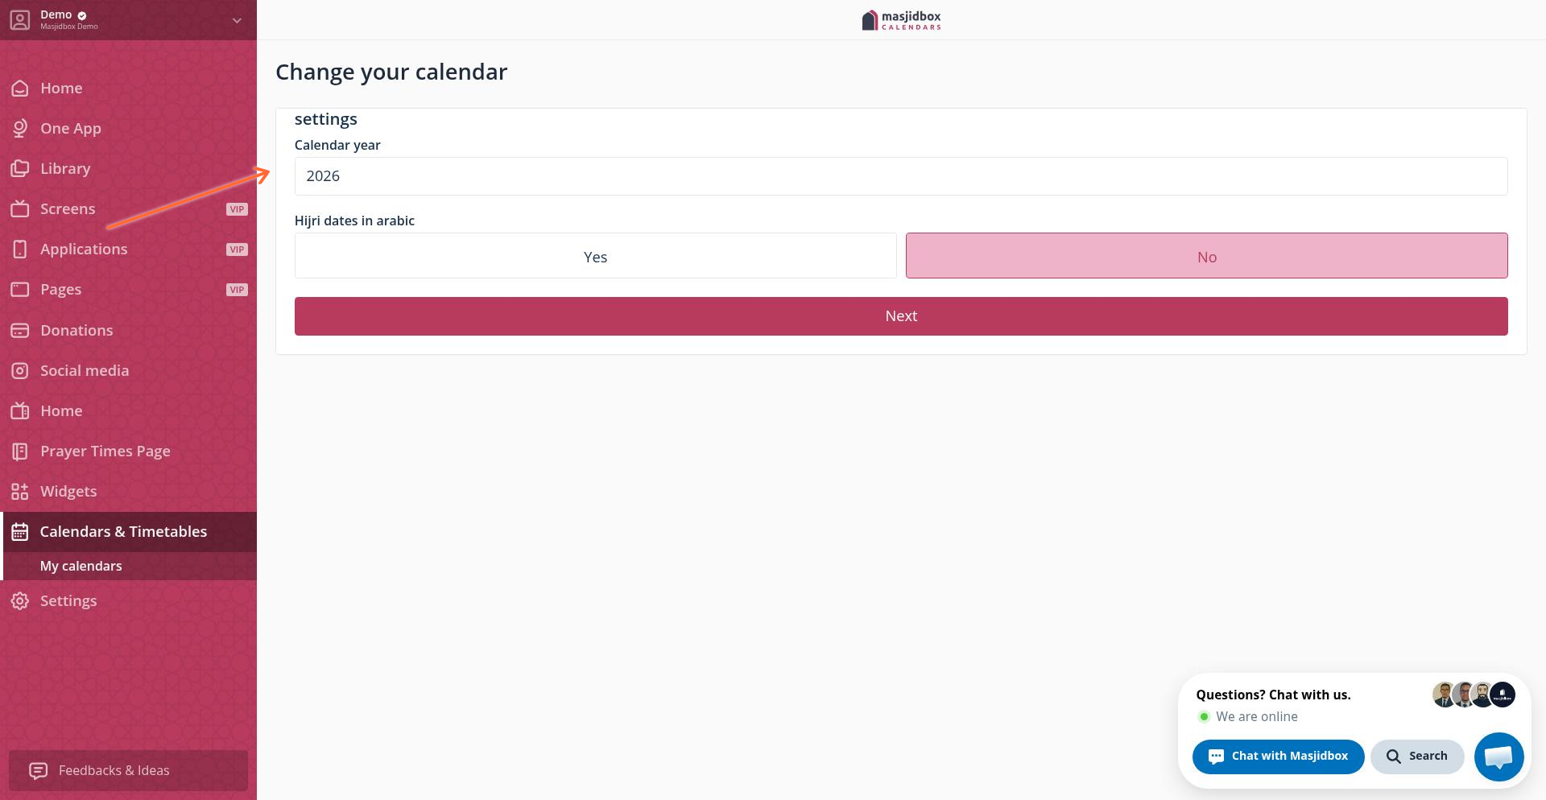Image resolution: width=1546 pixels, height=800 pixels.
Task: Select the One App microphone icon
Action: 20,128
